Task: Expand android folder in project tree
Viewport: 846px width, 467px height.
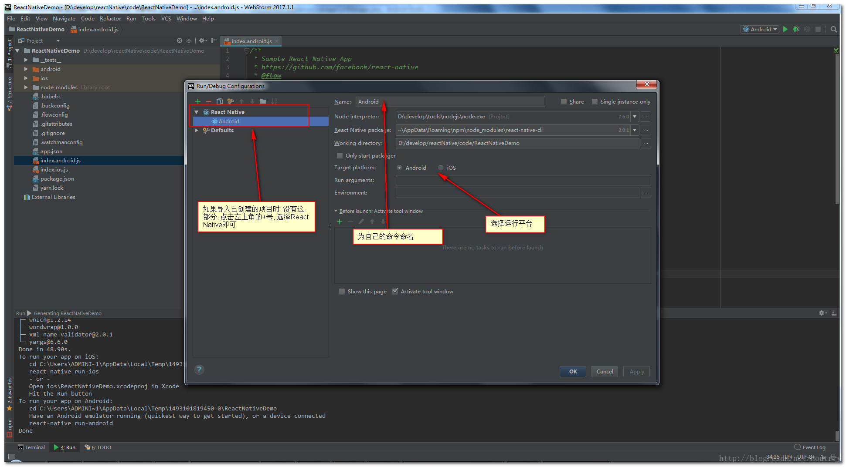Action: pos(26,69)
